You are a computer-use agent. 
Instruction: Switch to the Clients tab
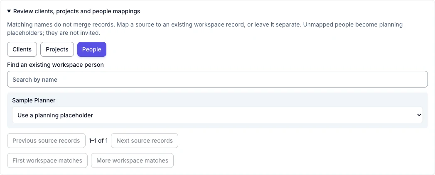pyautogui.click(x=22, y=49)
